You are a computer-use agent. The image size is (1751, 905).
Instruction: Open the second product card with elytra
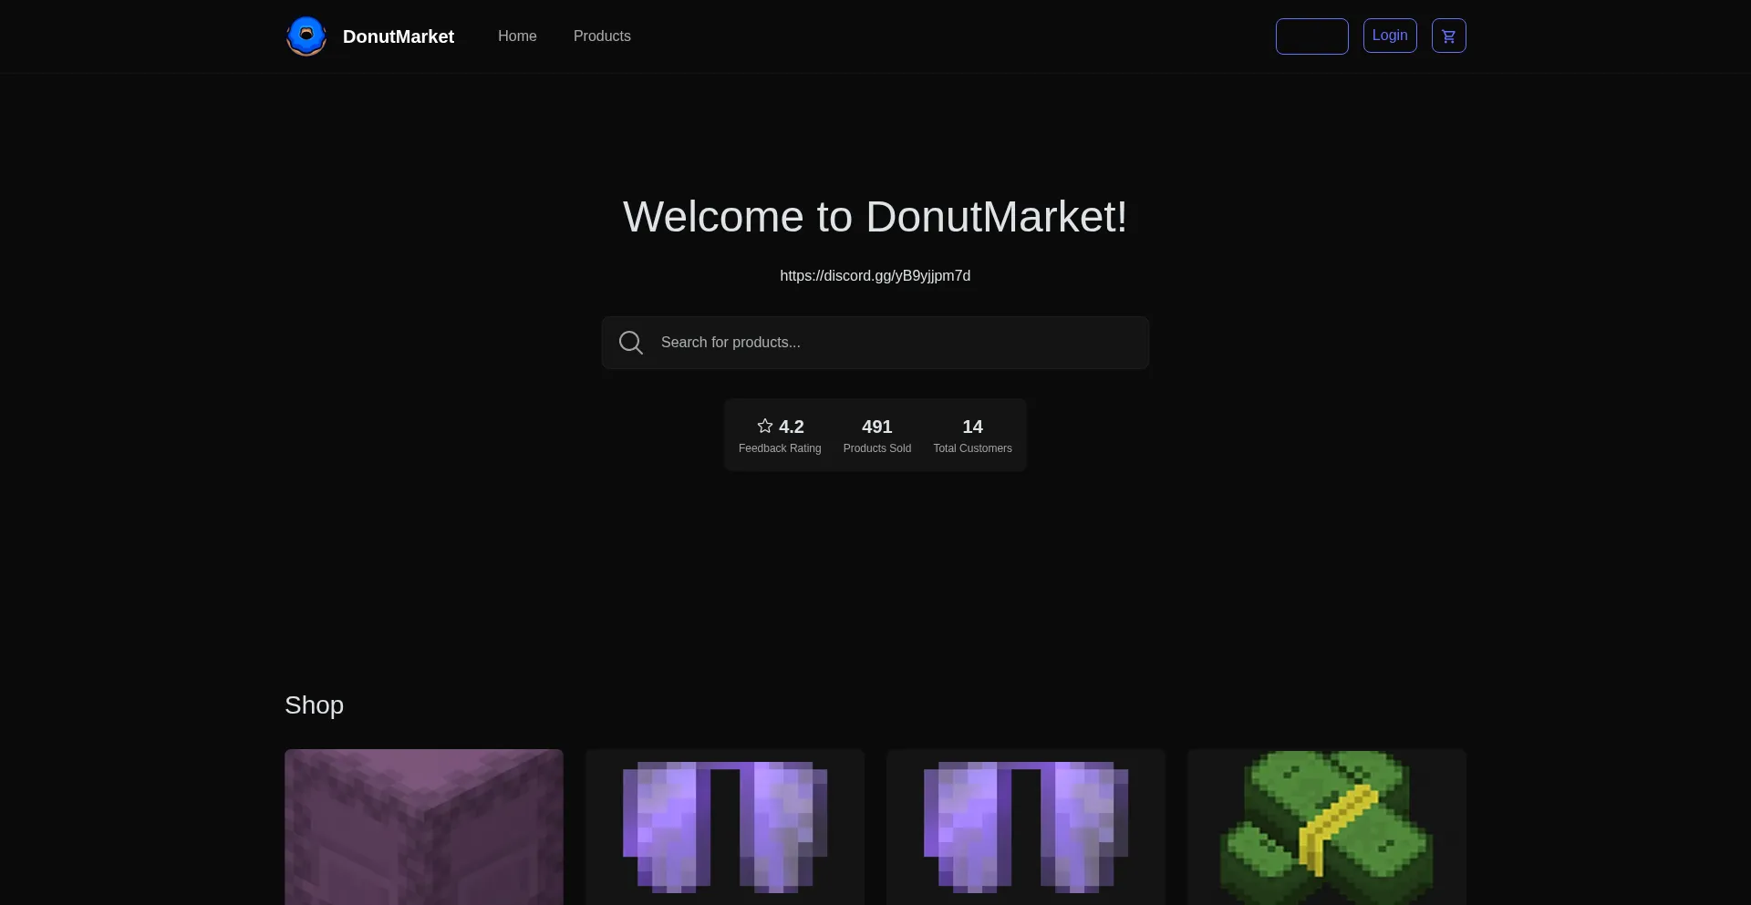point(725,827)
